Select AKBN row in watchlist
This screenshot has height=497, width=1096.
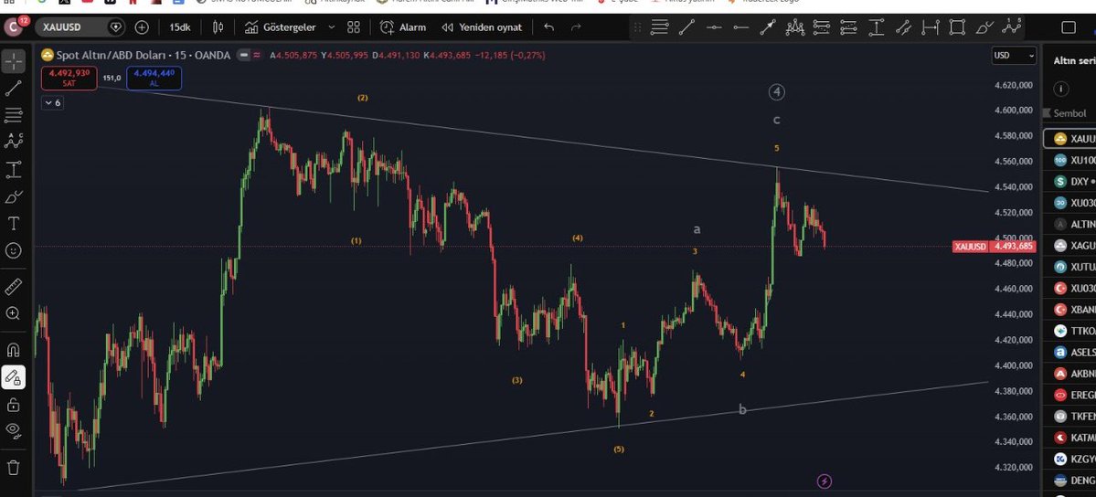[1069, 374]
